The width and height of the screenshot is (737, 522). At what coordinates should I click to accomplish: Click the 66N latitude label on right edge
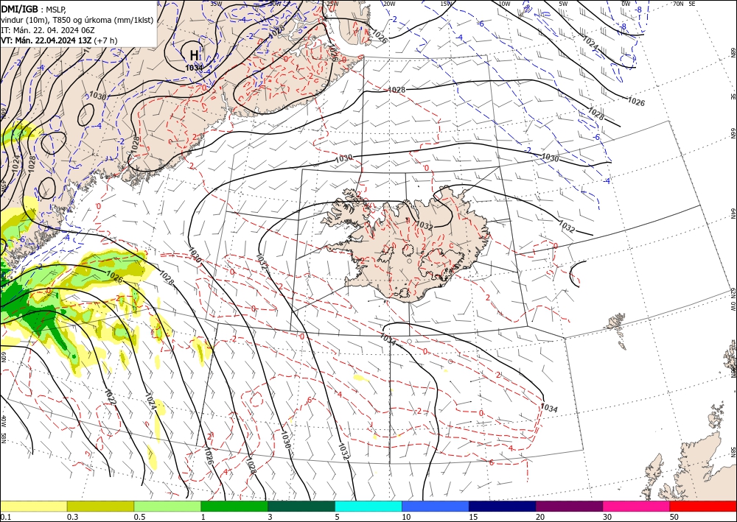(733, 133)
